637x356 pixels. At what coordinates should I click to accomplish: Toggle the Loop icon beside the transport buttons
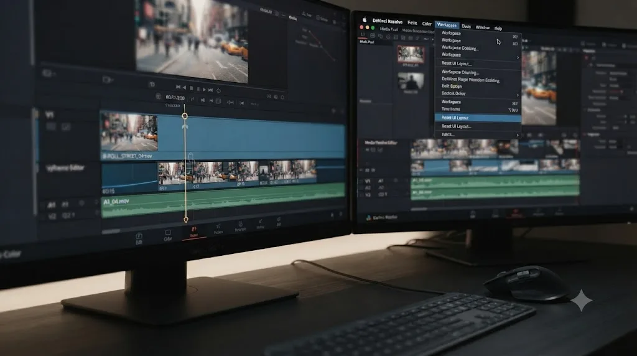click(218, 91)
